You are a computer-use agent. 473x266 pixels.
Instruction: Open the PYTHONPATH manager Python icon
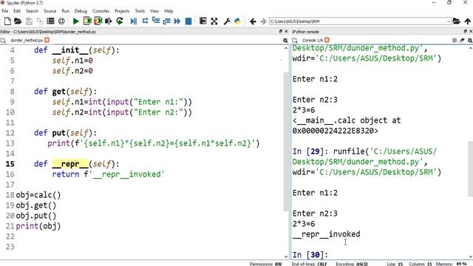point(238,21)
